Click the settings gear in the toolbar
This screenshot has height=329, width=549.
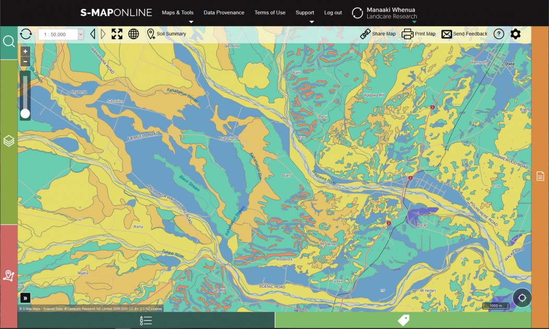click(x=516, y=33)
